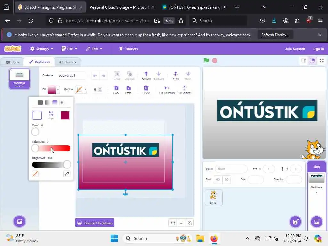Image resolution: width=328 pixels, height=246 pixels.
Task: Expand the Firefox tab list chevron
Action: [264, 7]
